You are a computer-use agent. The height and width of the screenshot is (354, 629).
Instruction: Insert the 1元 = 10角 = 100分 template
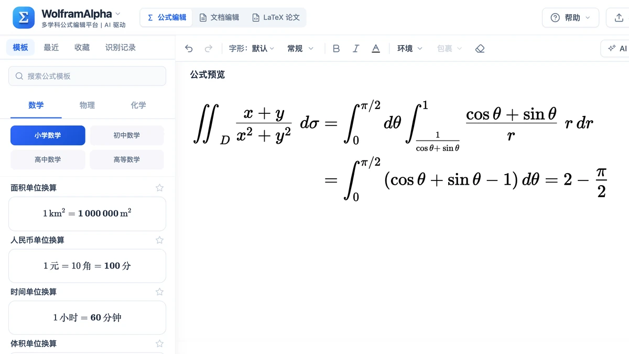87,266
